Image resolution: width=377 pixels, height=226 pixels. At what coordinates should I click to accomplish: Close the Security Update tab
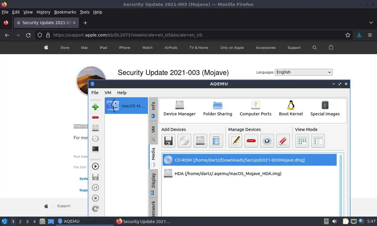[74, 23]
